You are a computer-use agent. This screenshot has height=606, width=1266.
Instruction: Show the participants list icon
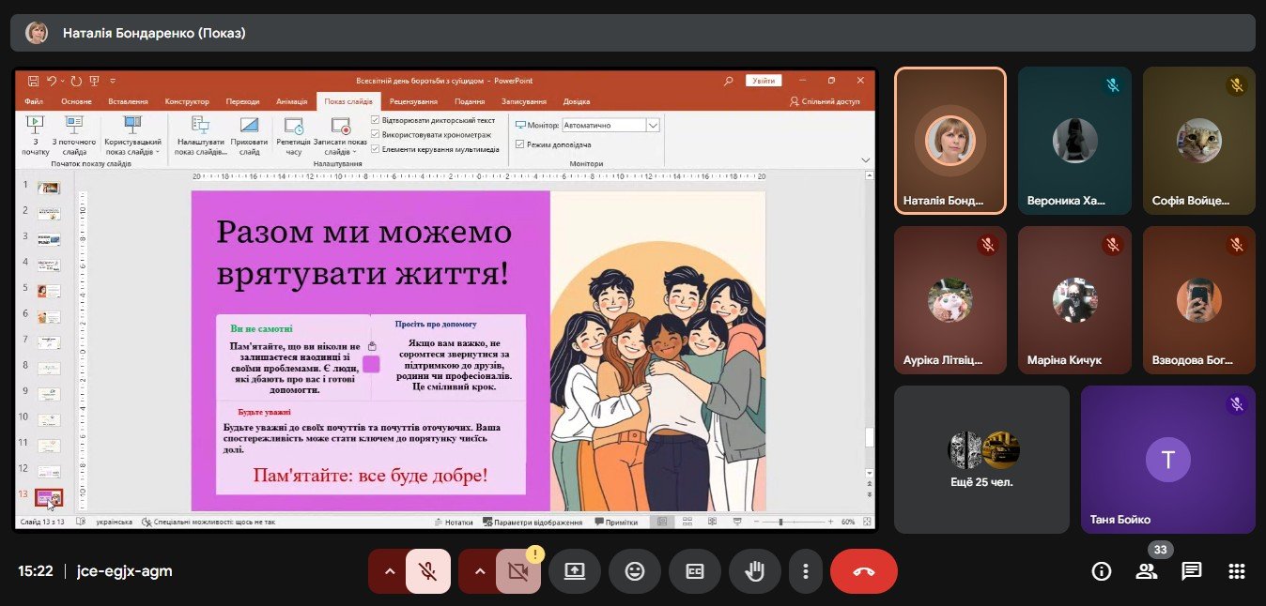1146,571
